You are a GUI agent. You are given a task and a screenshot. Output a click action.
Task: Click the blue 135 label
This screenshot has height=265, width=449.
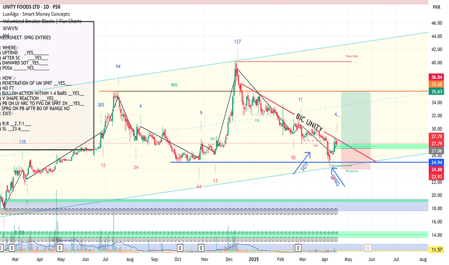(22, 142)
